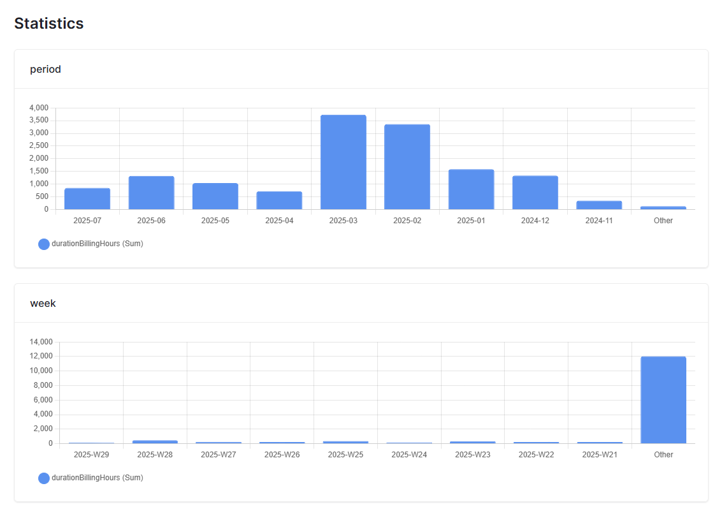722x516 pixels.
Task: Click the 2025-02 bar in period chart
Action: tap(407, 166)
